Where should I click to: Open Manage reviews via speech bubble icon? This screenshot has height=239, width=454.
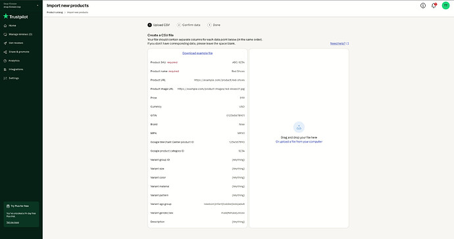[5, 34]
